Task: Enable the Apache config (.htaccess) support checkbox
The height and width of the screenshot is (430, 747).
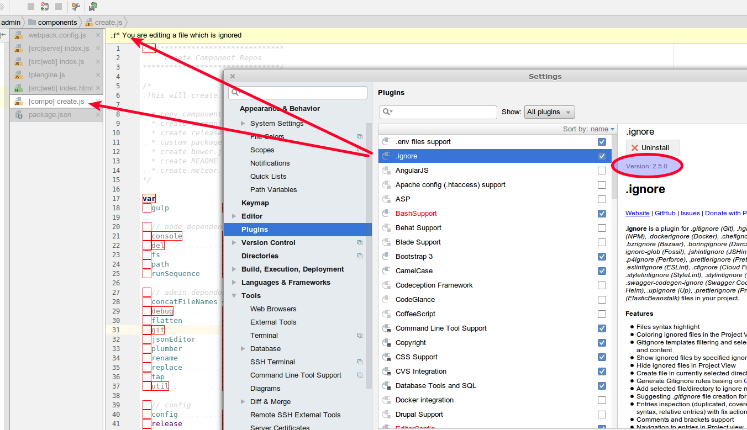Action: (602, 185)
